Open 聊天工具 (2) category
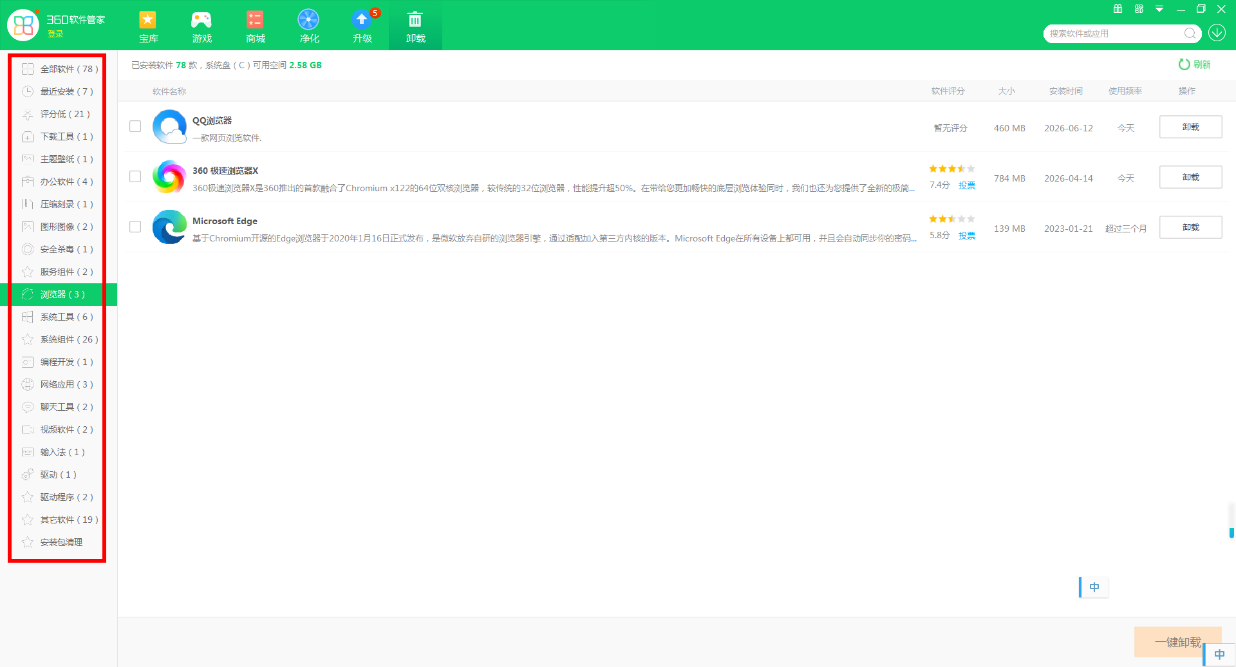This screenshot has width=1236, height=667. coord(59,407)
